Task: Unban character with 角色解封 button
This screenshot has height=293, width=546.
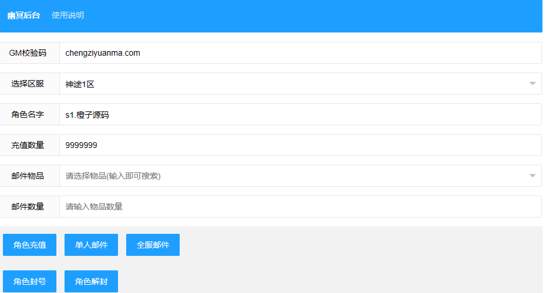Action: click(91, 281)
